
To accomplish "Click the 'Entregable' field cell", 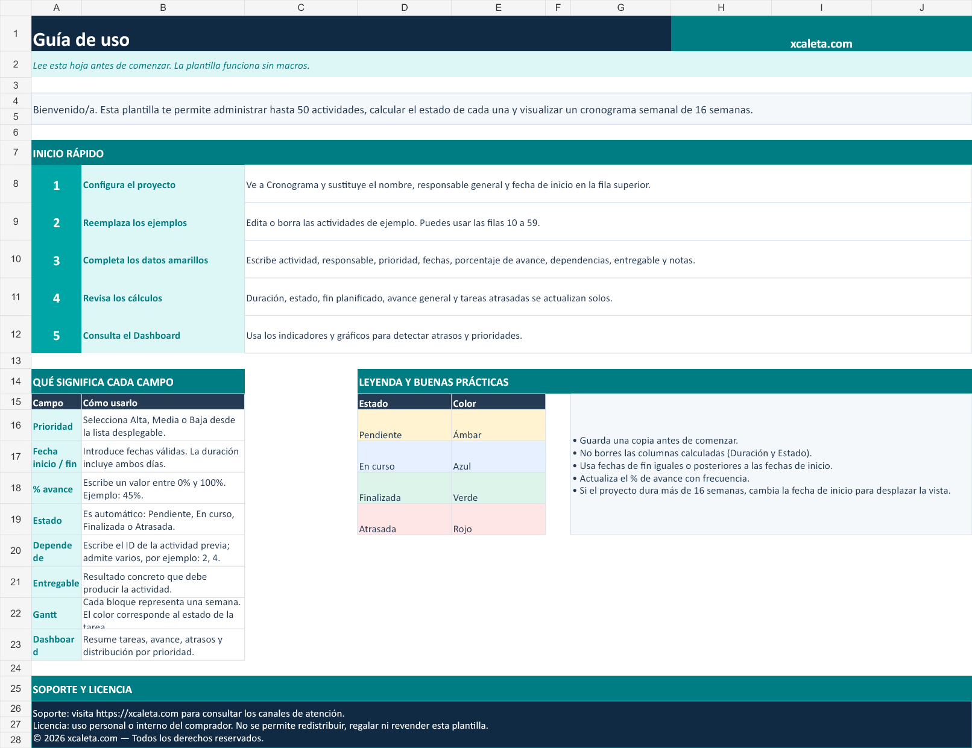I will [x=56, y=582].
